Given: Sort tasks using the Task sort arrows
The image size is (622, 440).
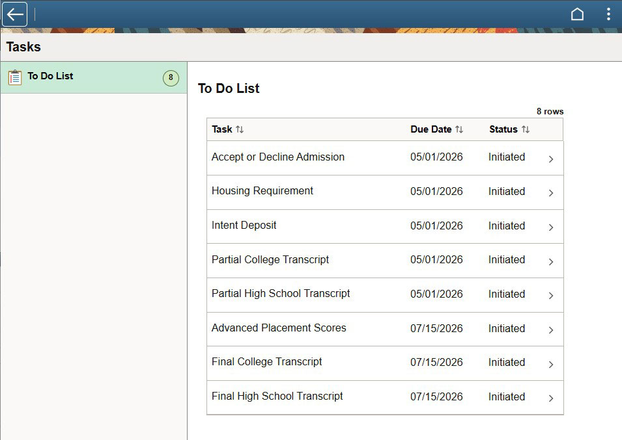Looking at the screenshot, I should click(240, 129).
